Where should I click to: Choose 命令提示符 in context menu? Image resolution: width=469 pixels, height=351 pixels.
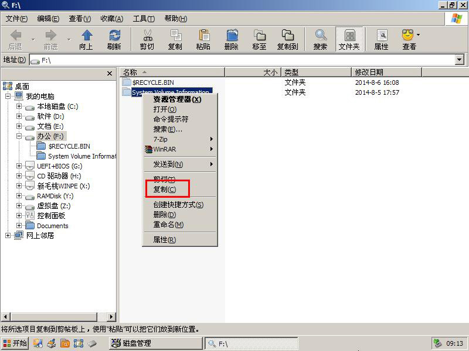(x=180, y=119)
